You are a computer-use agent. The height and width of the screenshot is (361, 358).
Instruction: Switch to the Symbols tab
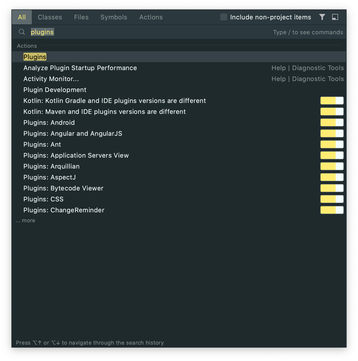click(x=114, y=17)
